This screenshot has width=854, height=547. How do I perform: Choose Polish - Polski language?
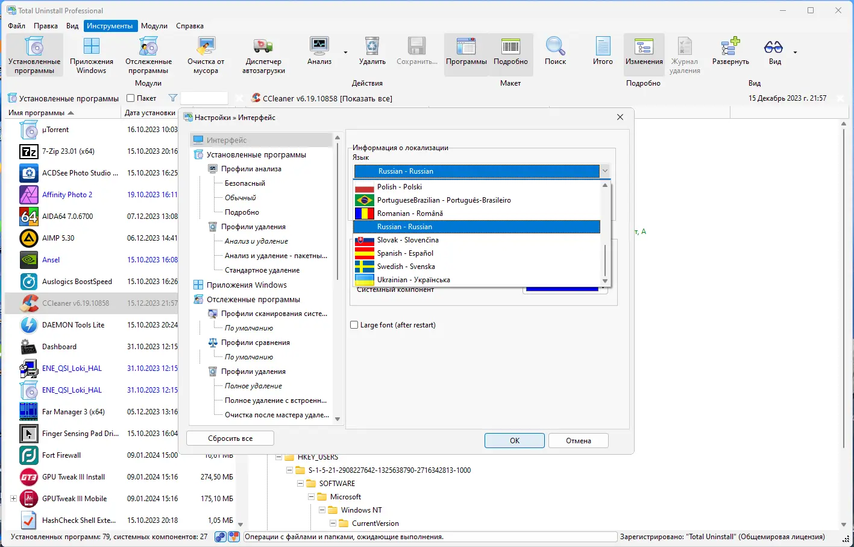point(477,187)
